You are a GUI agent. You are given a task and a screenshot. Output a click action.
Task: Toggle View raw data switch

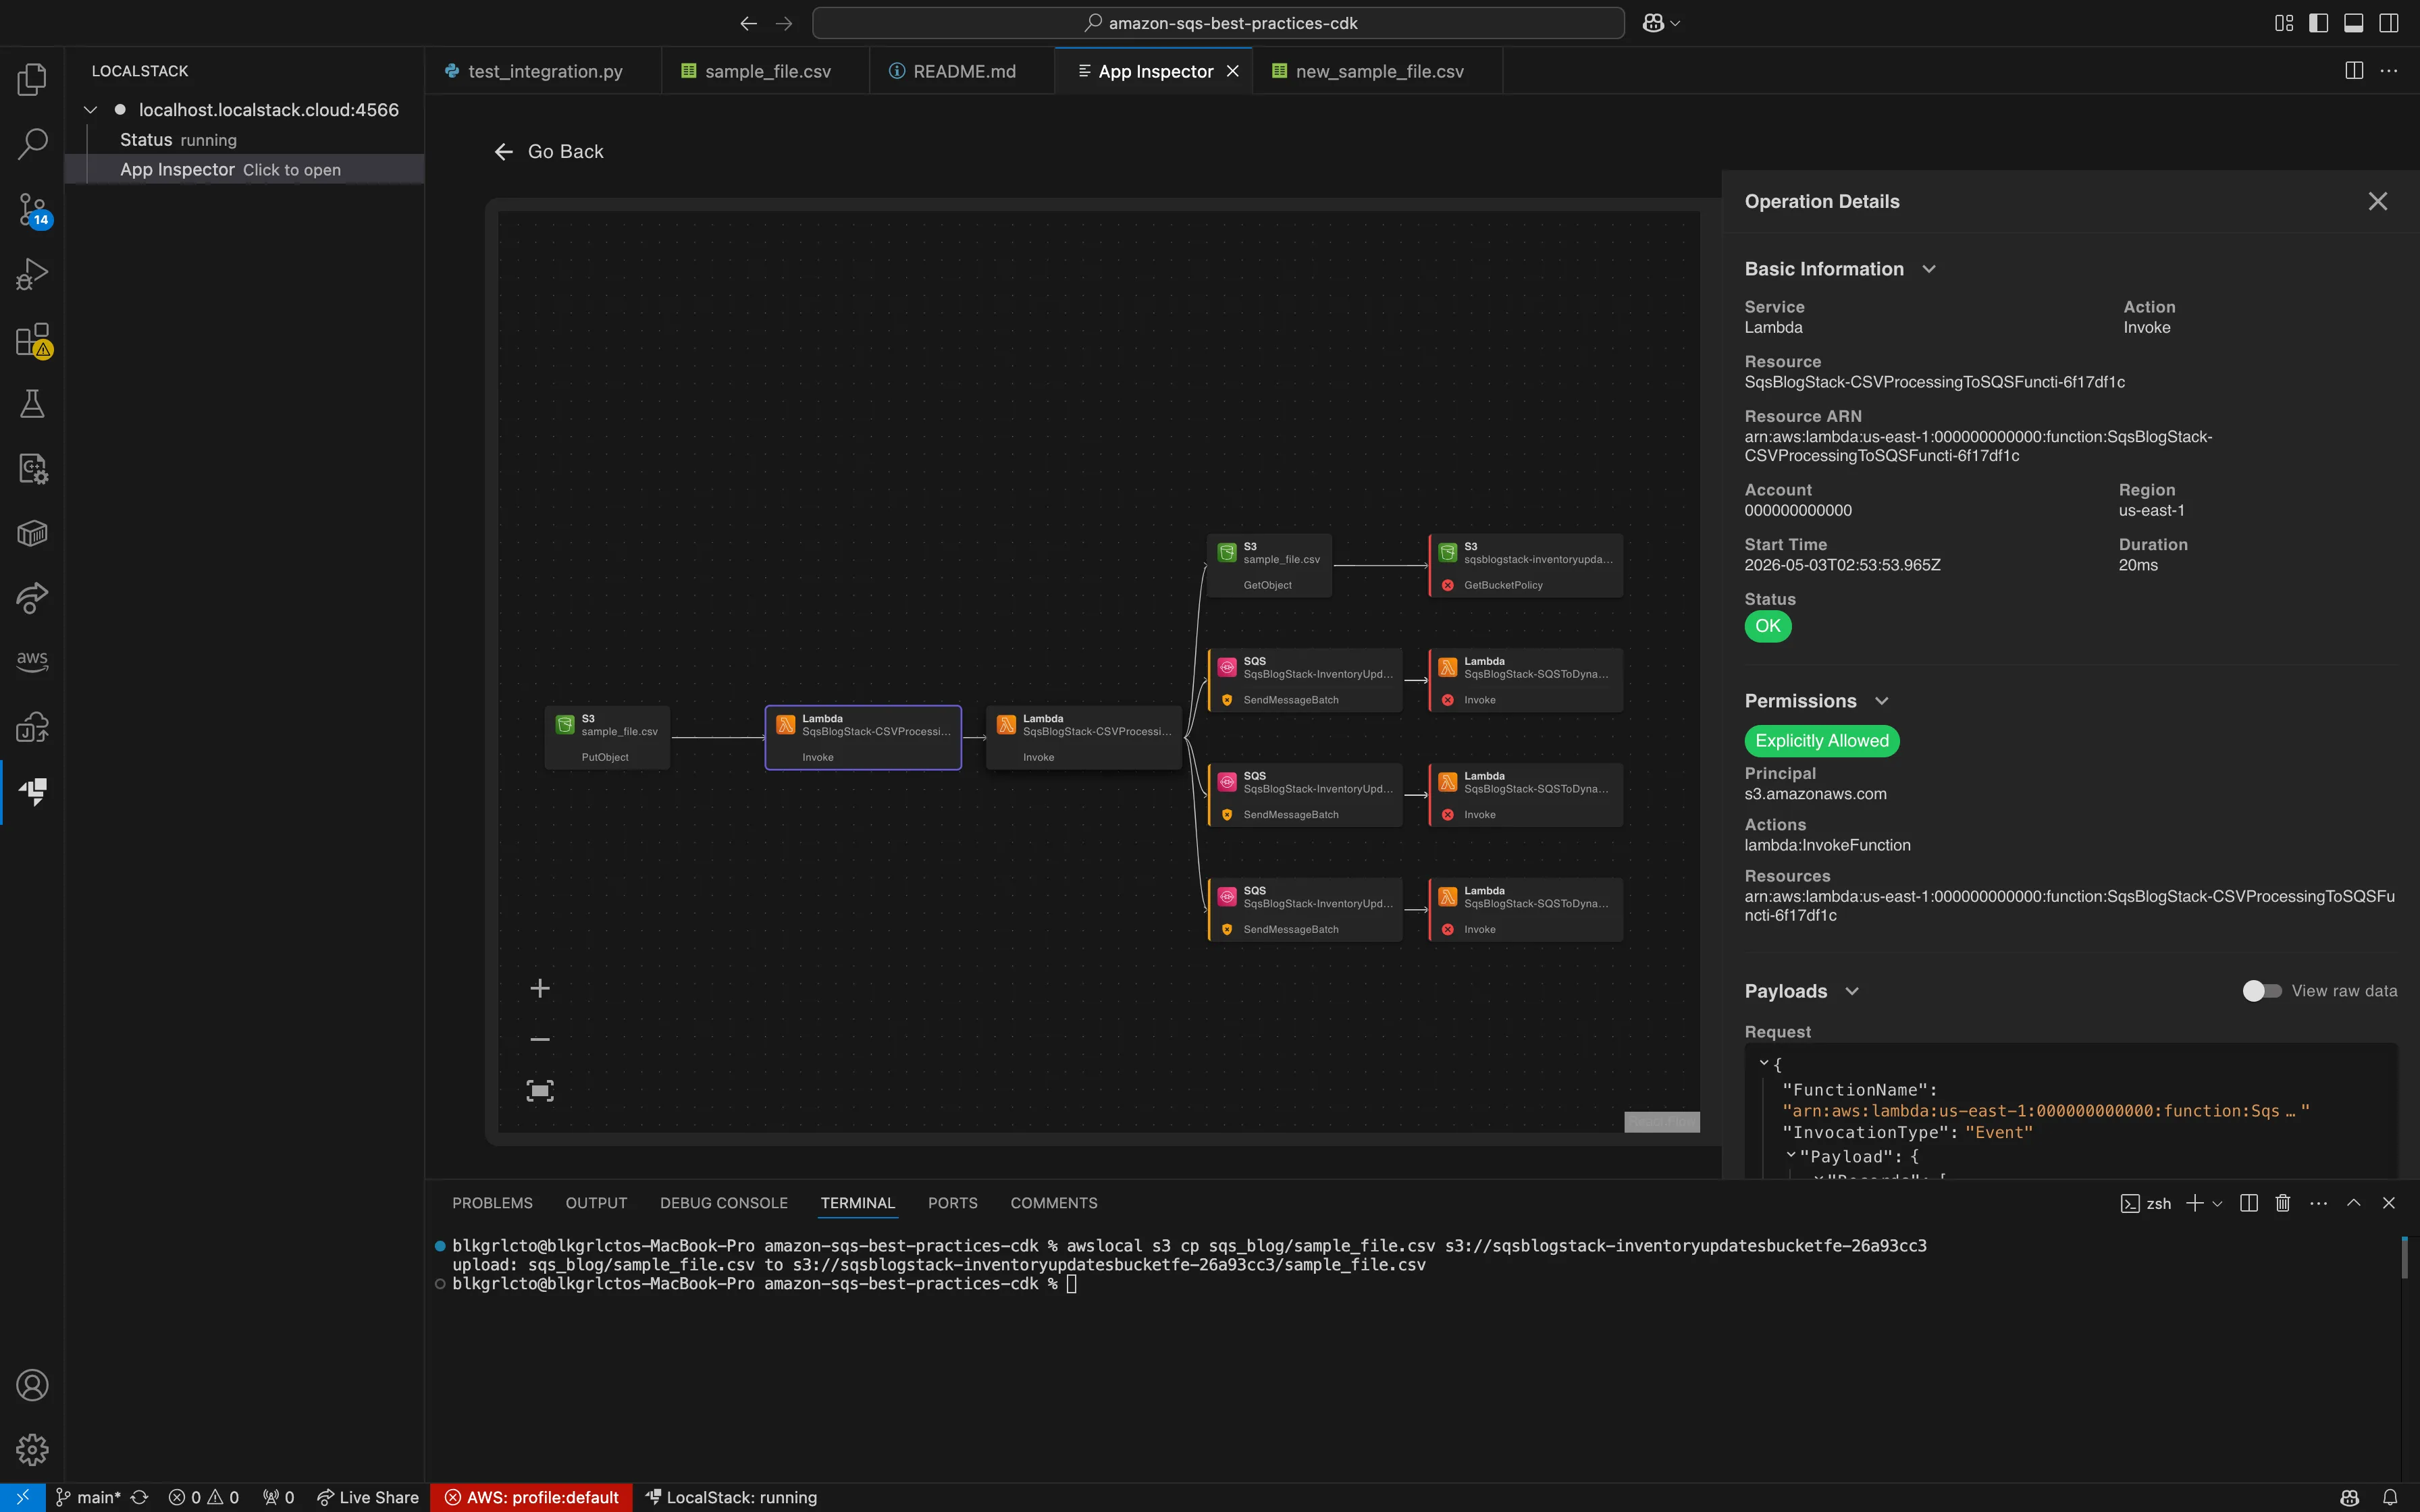pyautogui.click(x=2262, y=991)
